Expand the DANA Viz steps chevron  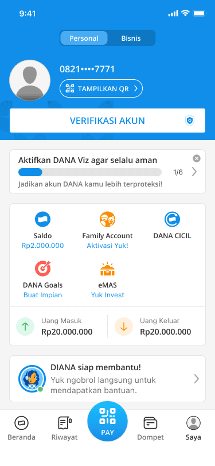194,172
